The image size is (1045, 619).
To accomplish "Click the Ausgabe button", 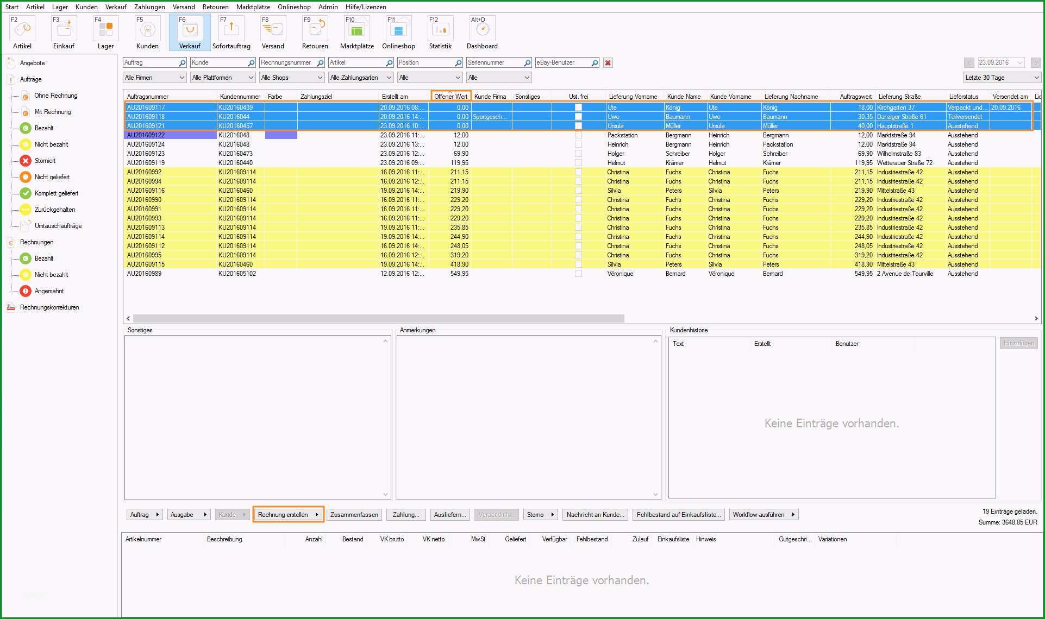I will (x=188, y=515).
